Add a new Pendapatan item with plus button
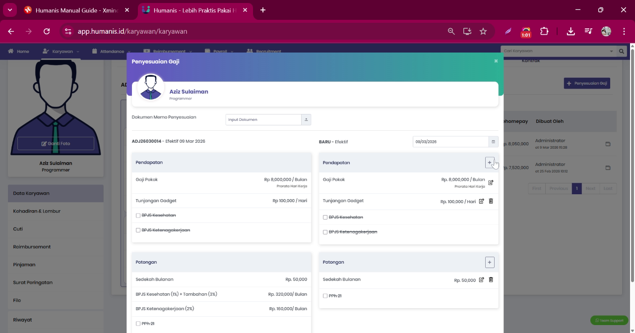 (490, 163)
